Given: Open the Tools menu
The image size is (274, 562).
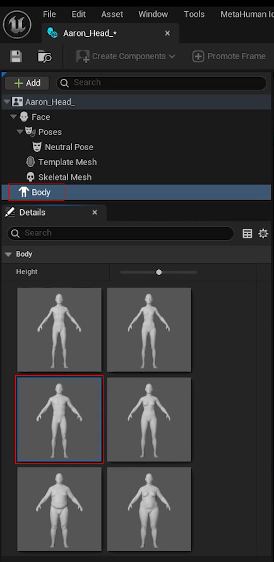Looking at the screenshot, I should click(x=194, y=15).
